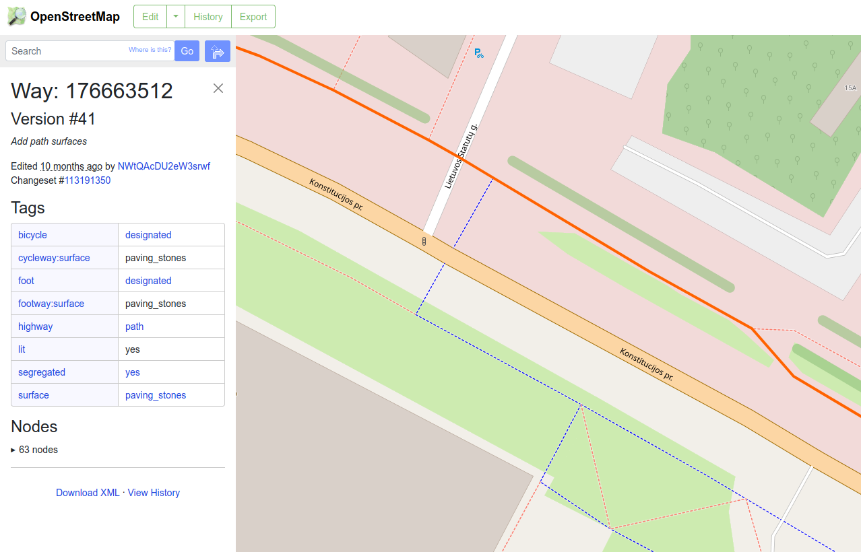Click the traffic signals icon on Konstitucijos pr.
Viewport: 861px width, 552px height.
coord(424,240)
